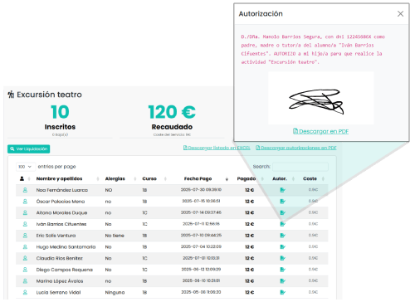Click user icon beside Óscar Palacios Mena
Screen dimensions: 415x302
25,202
